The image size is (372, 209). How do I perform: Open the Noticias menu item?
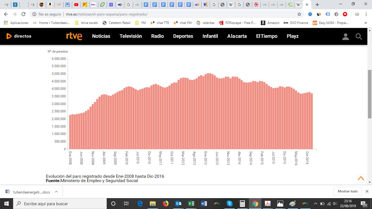pos(101,36)
